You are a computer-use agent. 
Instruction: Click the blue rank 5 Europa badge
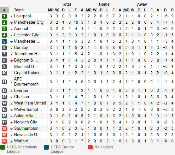[x=4, y=41]
